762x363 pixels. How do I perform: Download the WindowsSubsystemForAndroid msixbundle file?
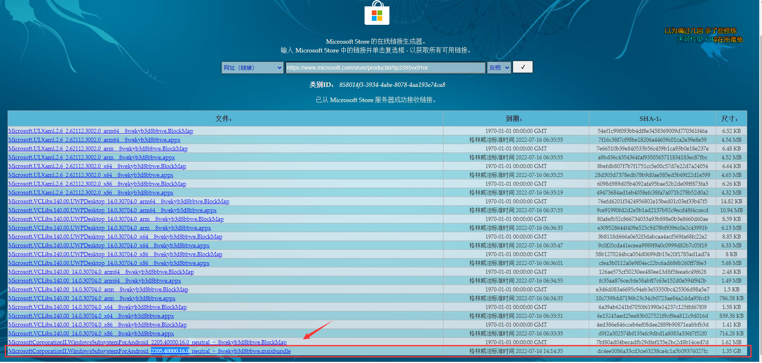click(149, 351)
